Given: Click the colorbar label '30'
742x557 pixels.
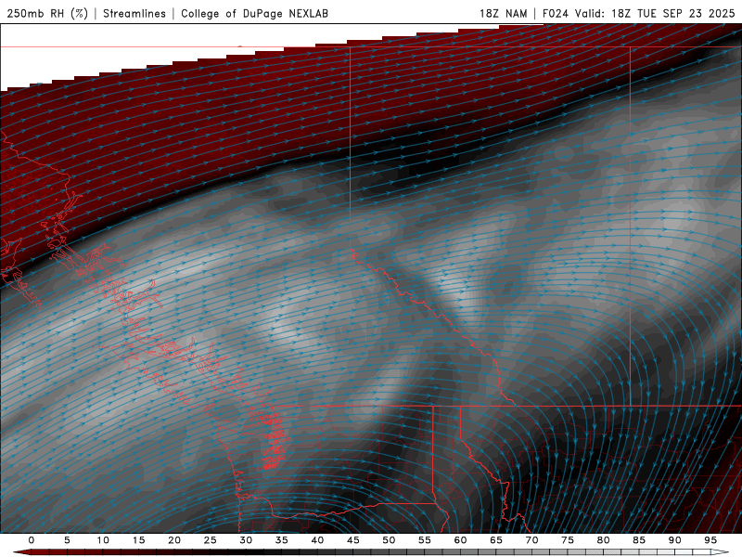Looking at the screenshot, I should [x=246, y=540].
